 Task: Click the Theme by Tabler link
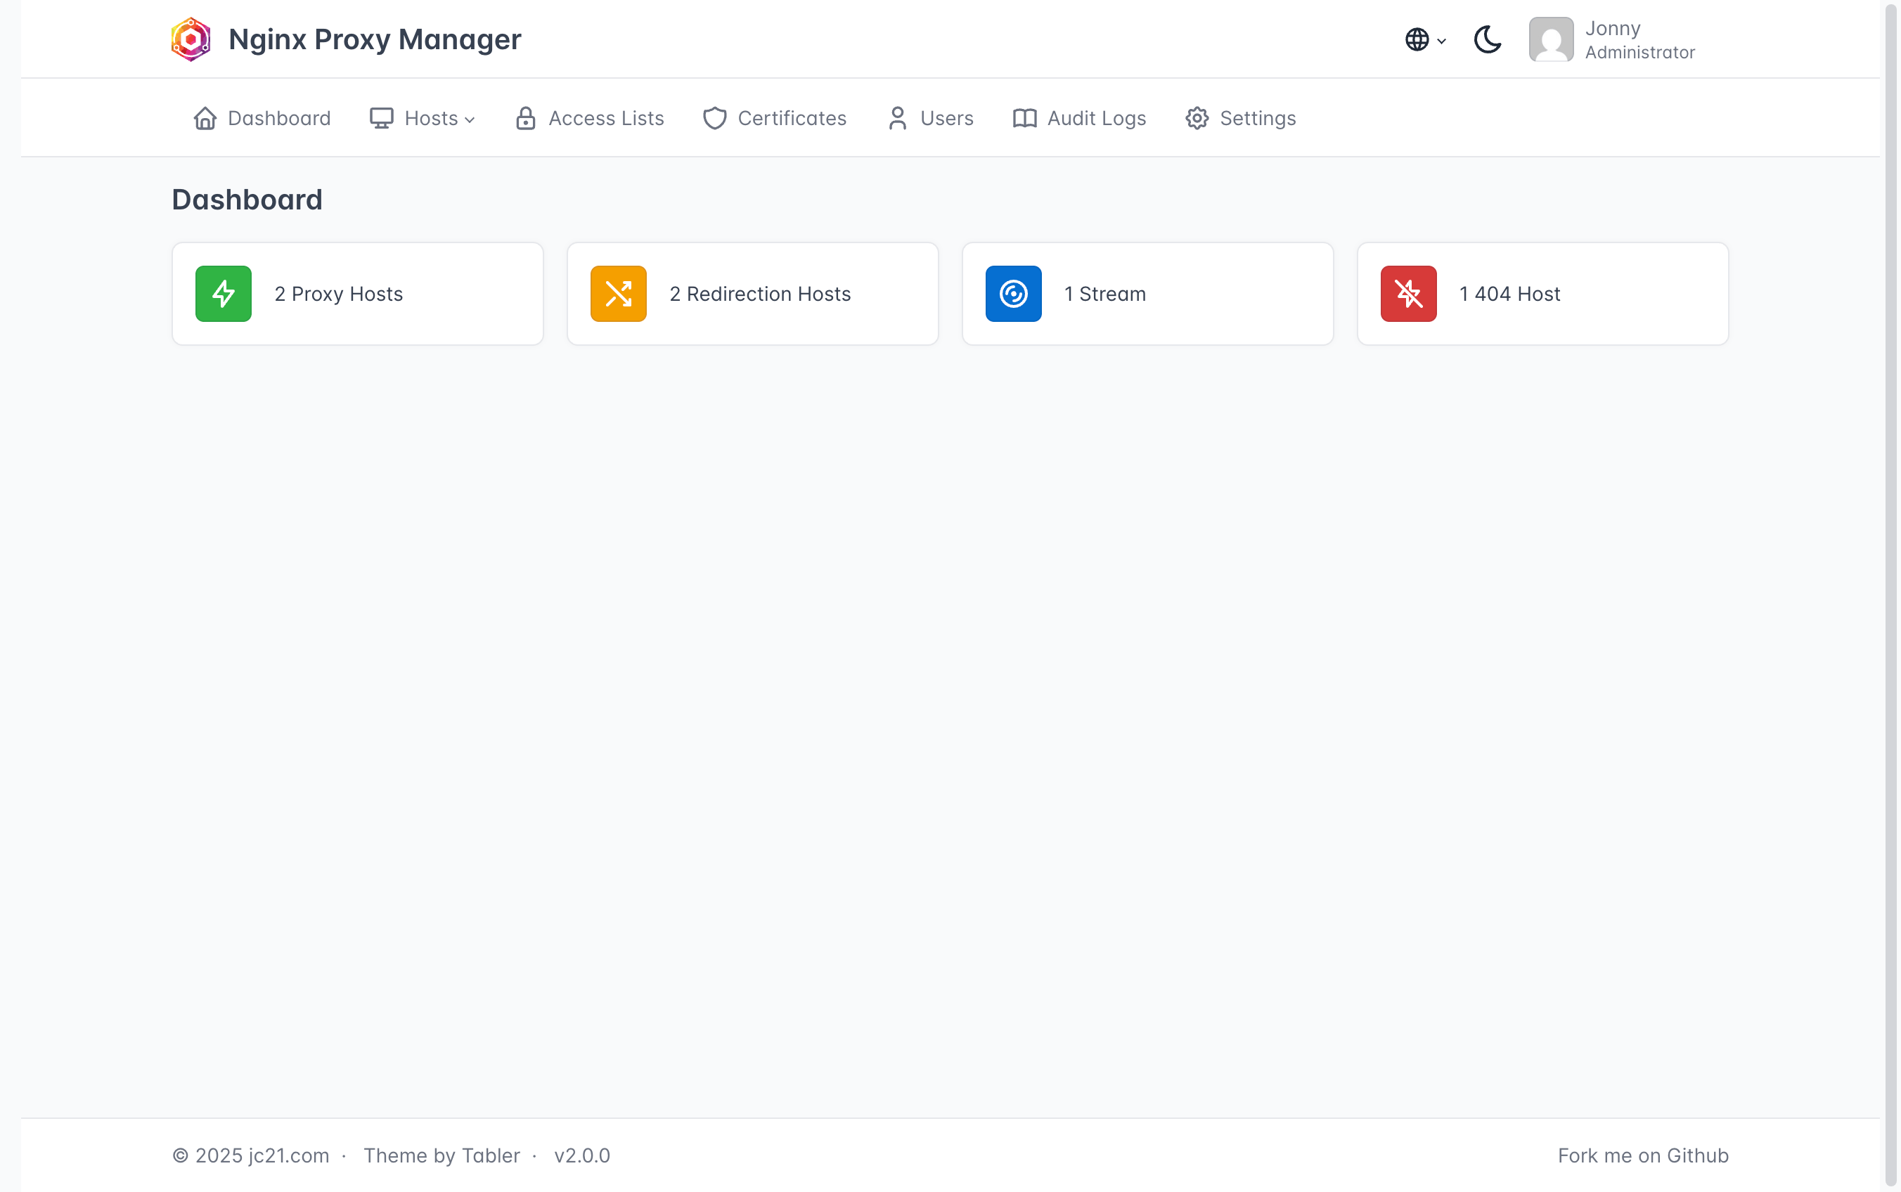tap(442, 1155)
